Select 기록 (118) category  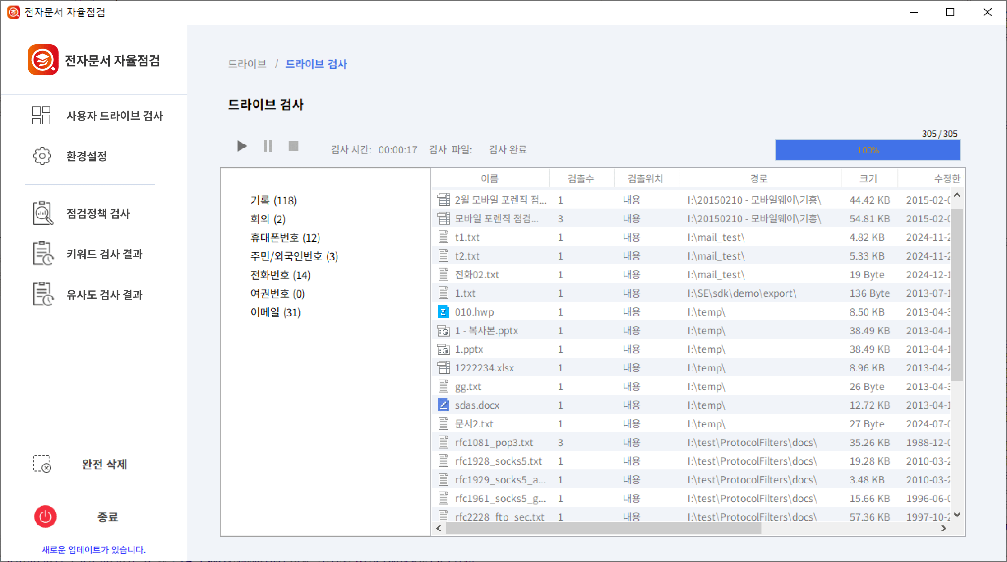coord(274,201)
